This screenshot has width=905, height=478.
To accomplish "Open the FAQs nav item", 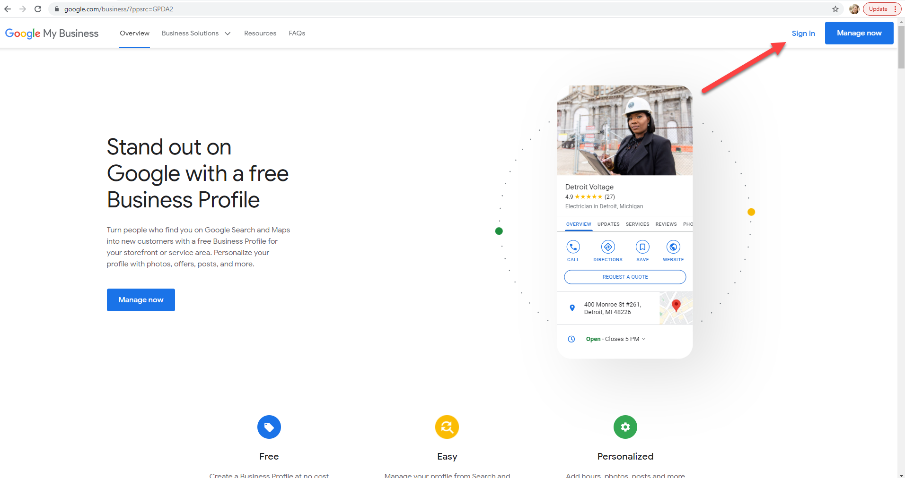I will tap(297, 33).
